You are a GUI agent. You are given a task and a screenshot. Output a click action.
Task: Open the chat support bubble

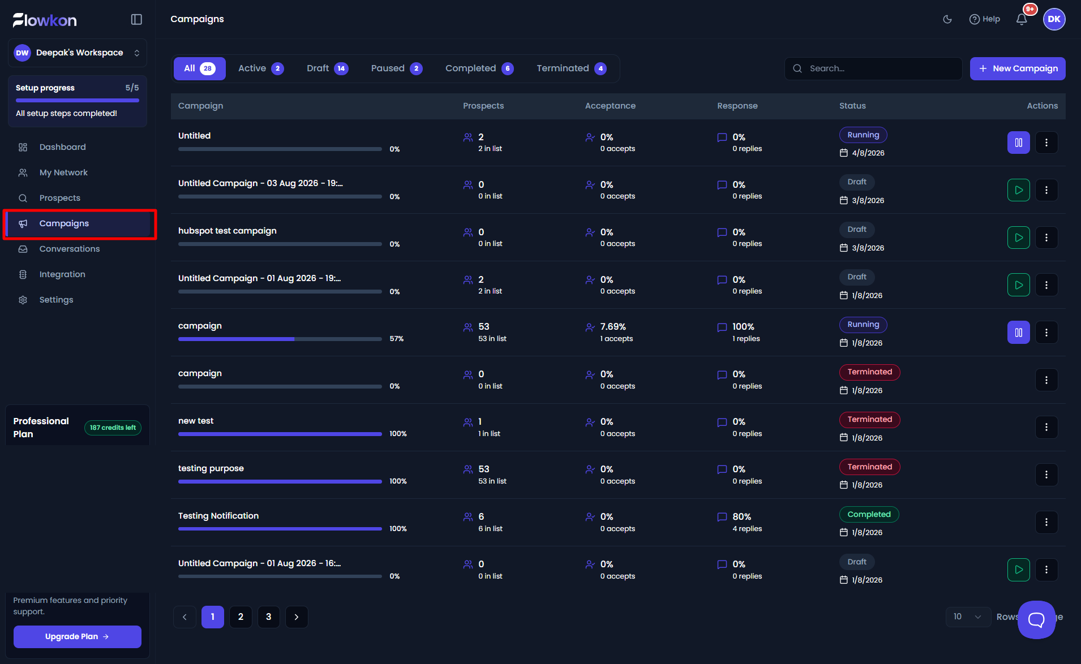[x=1036, y=620]
